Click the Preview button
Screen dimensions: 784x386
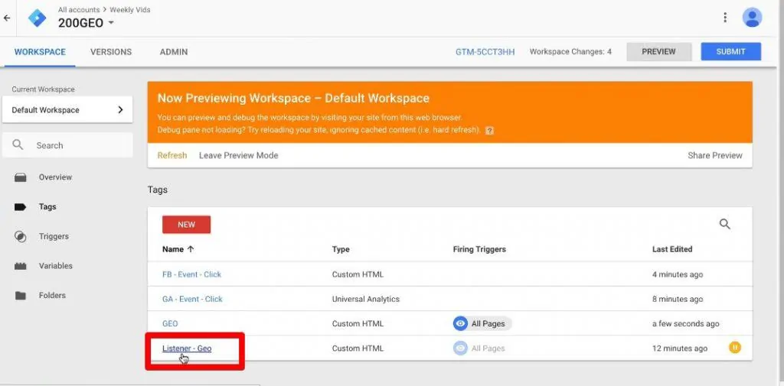[659, 51]
